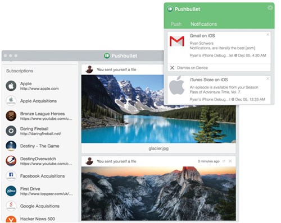This screenshot has height=223, width=281.
Task: Open the Daring Fireball star icon
Action: pyautogui.click(x=11, y=131)
